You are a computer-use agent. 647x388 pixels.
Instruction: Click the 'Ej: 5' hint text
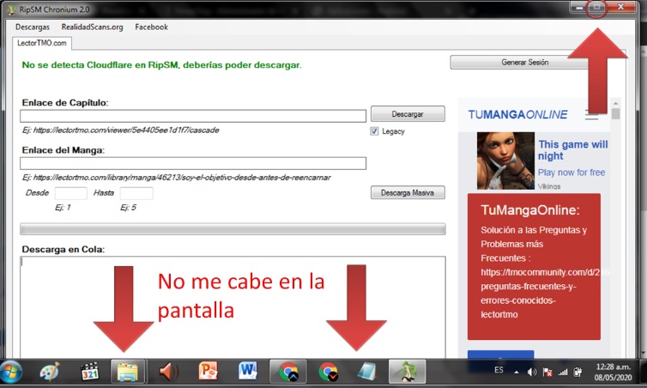tap(129, 207)
